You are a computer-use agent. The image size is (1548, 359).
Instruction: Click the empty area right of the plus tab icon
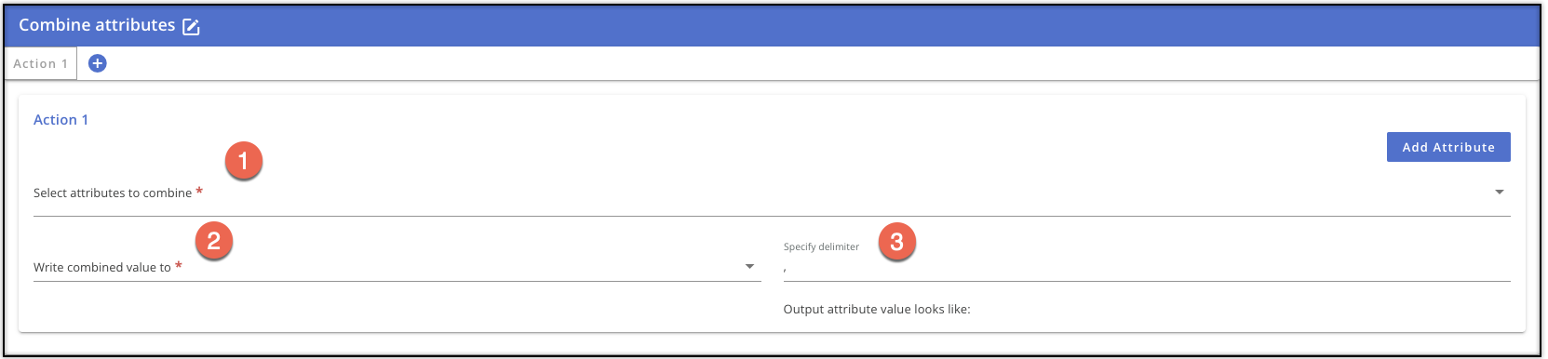819,63
